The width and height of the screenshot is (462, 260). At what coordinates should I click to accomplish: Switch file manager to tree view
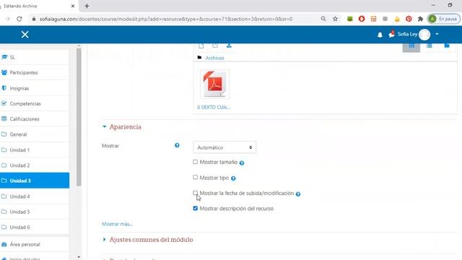[447, 46]
